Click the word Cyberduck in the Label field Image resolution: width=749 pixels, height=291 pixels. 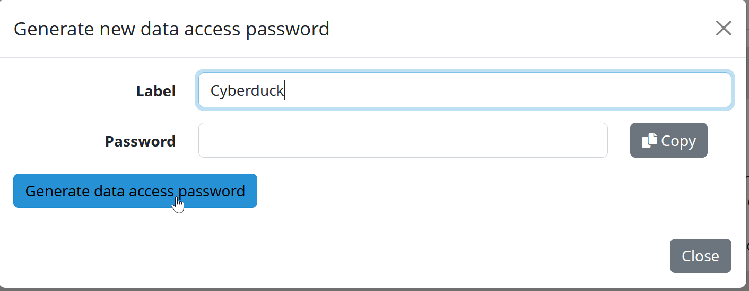[x=247, y=91]
